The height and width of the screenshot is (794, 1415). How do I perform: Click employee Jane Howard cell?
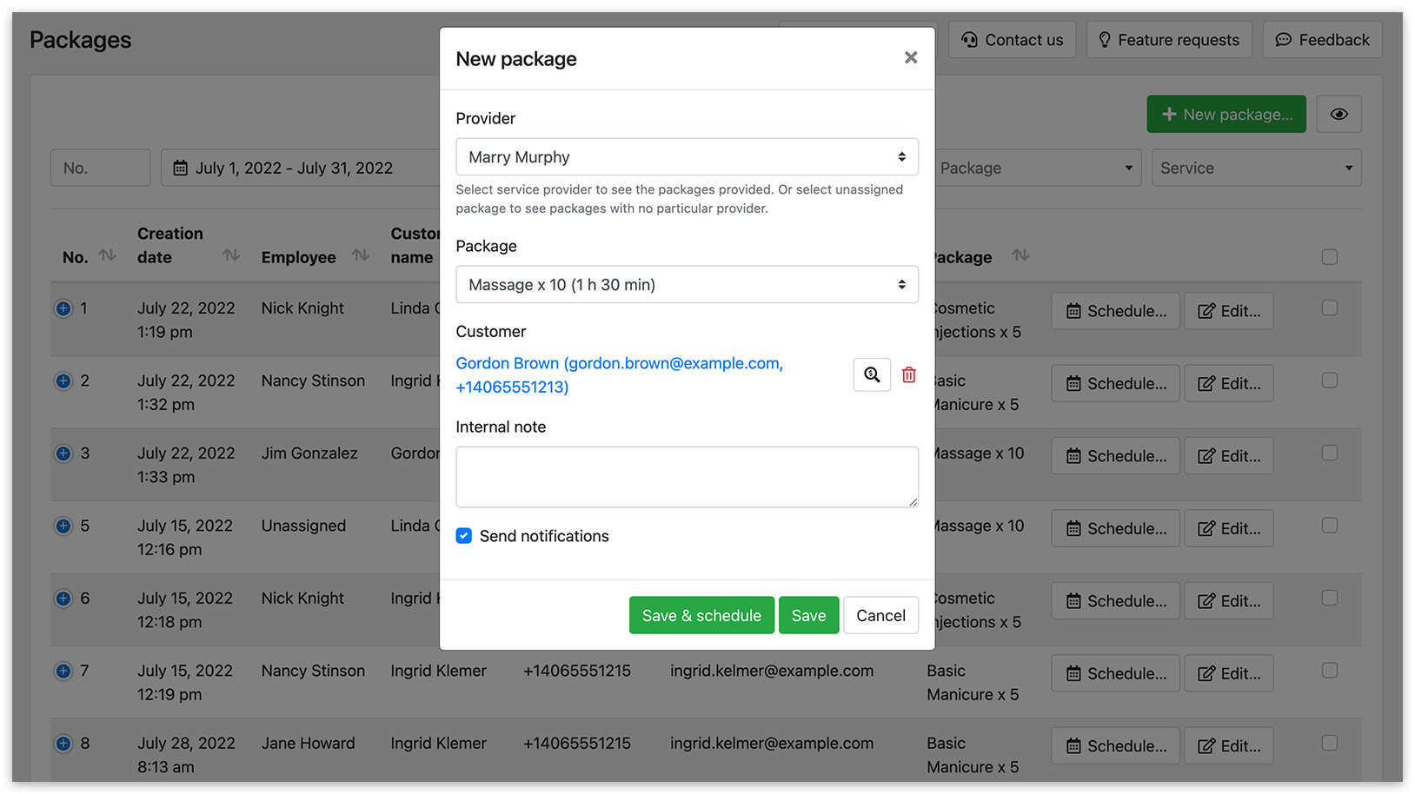309,744
